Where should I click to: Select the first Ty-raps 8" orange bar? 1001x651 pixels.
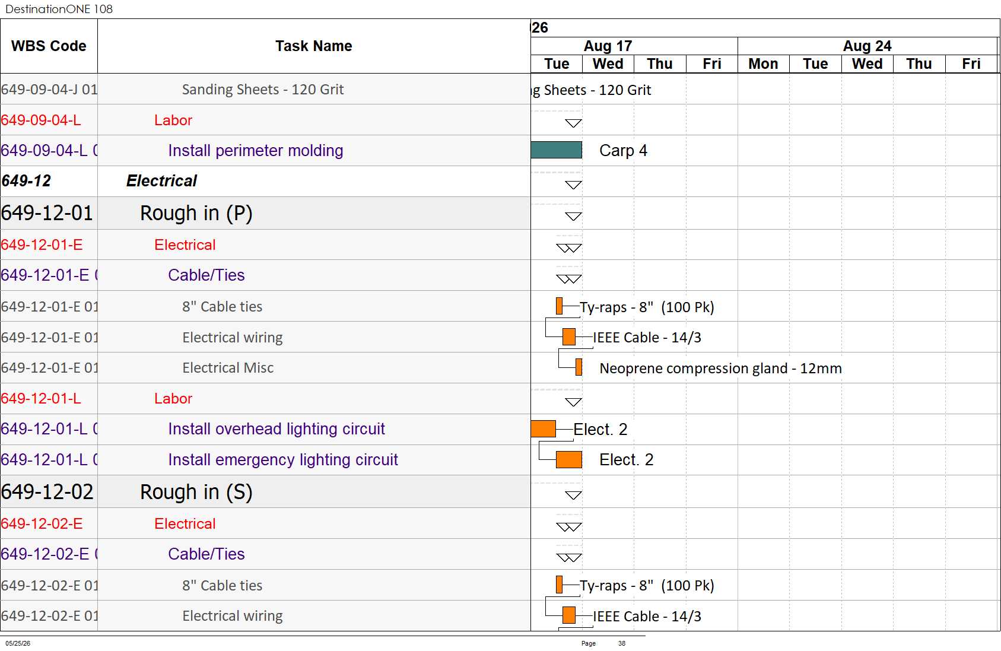(559, 306)
